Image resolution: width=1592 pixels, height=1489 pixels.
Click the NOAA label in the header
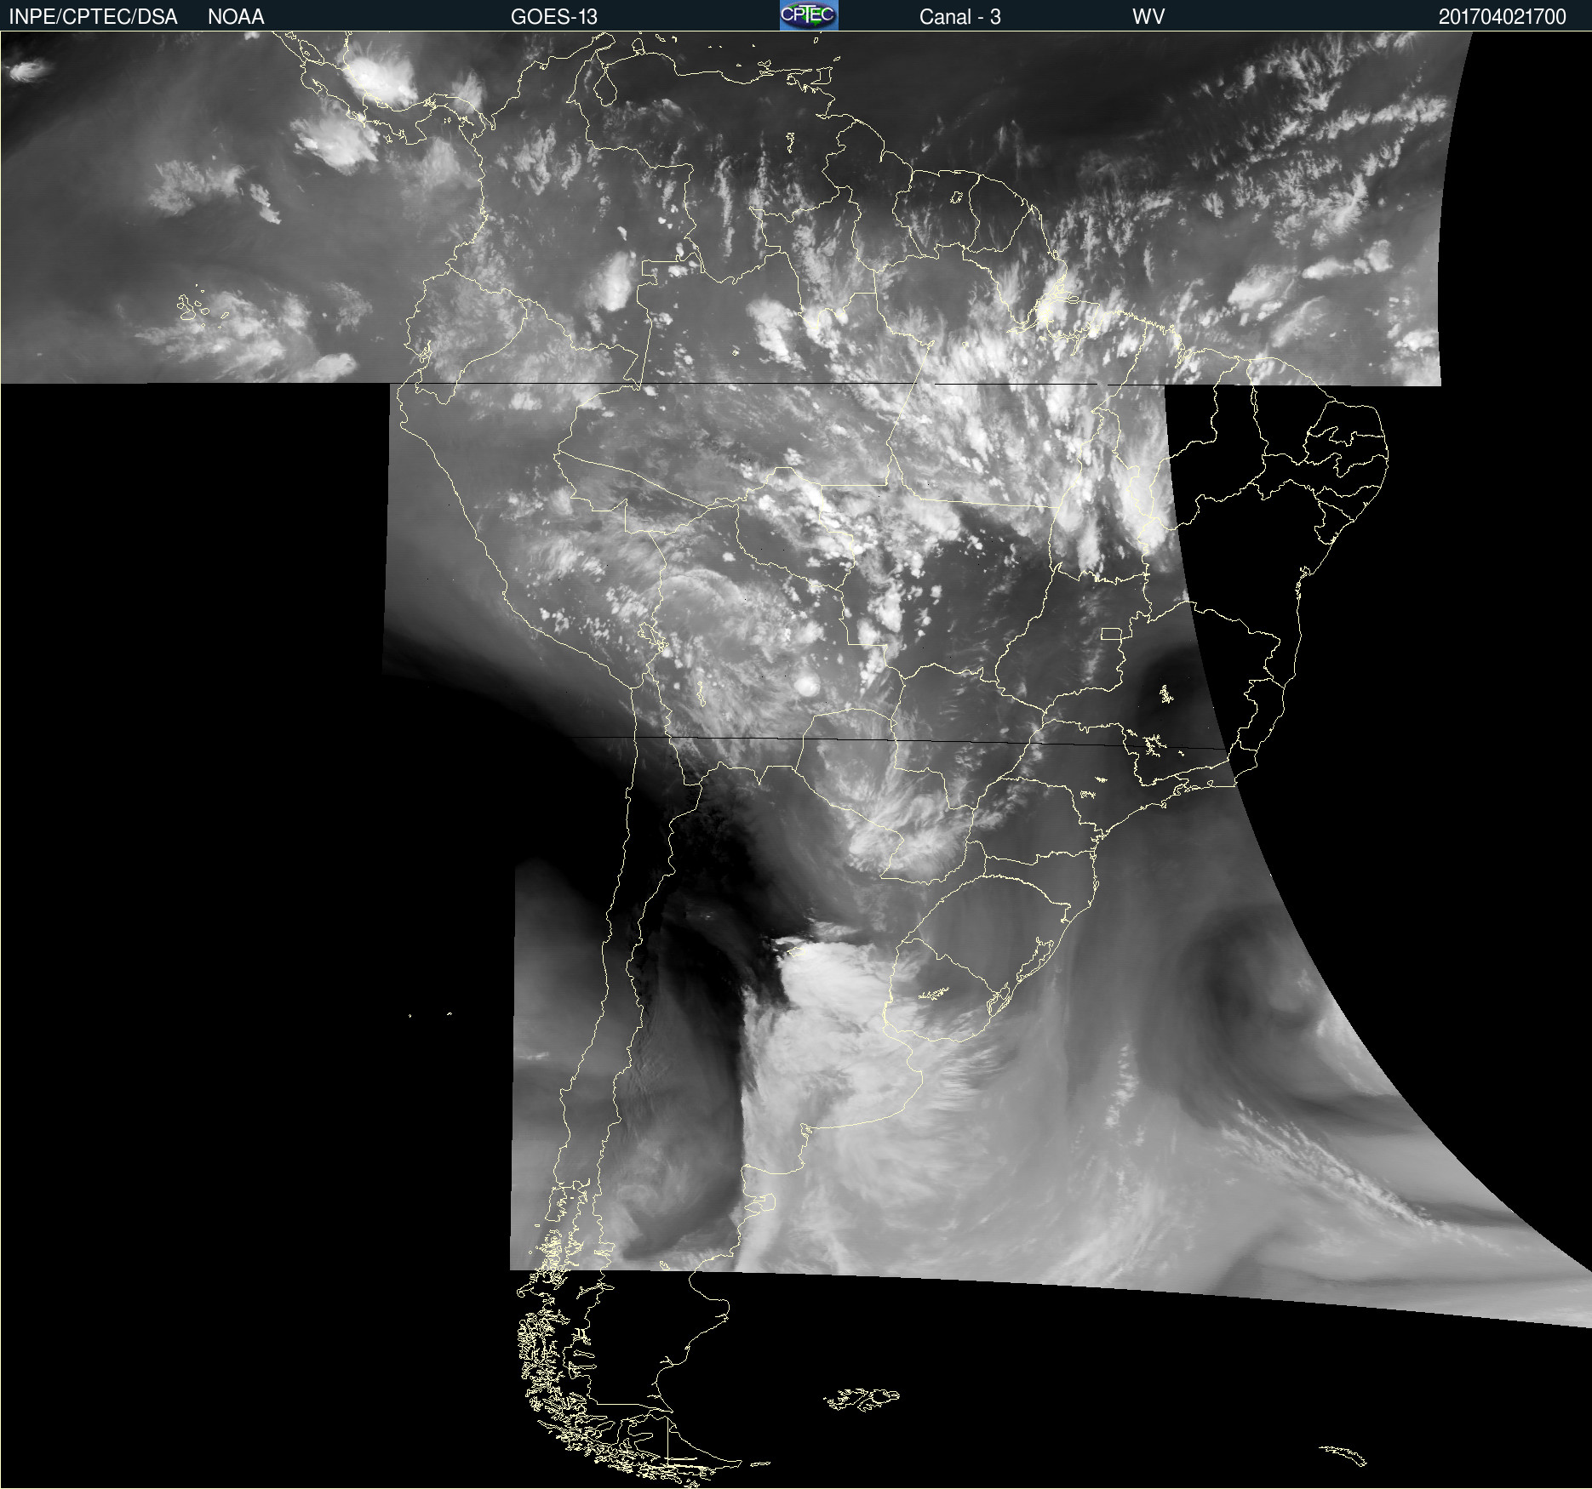click(236, 17)
